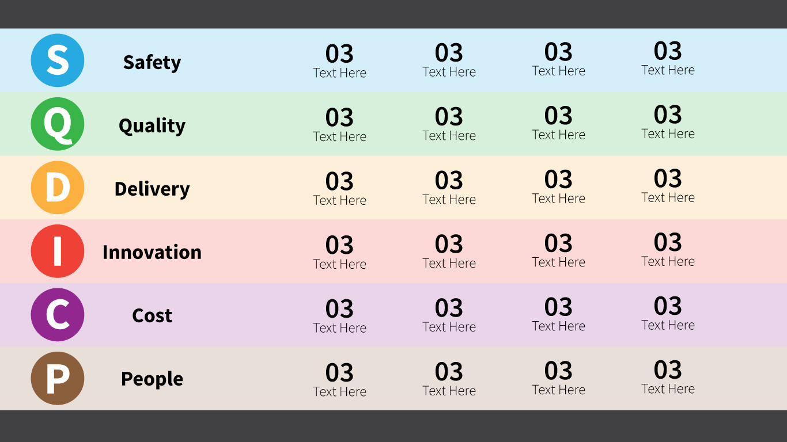Select the orange D circle icon
The height and width of the screenshot is (442, 787).
(x=58, y=188)
